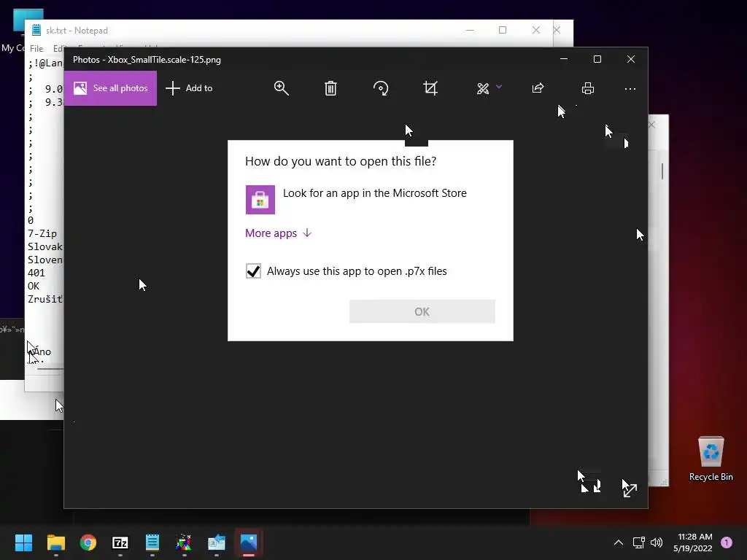Launch Google Chrome from the taskbar

click(88, 542)
